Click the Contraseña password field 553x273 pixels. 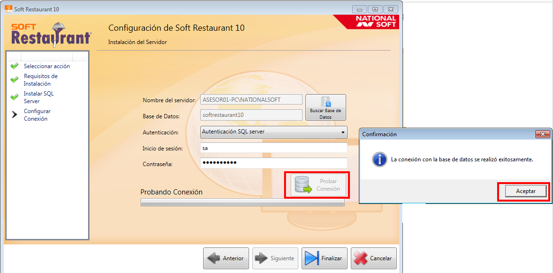pyautogui.click(x=274, y=163)
